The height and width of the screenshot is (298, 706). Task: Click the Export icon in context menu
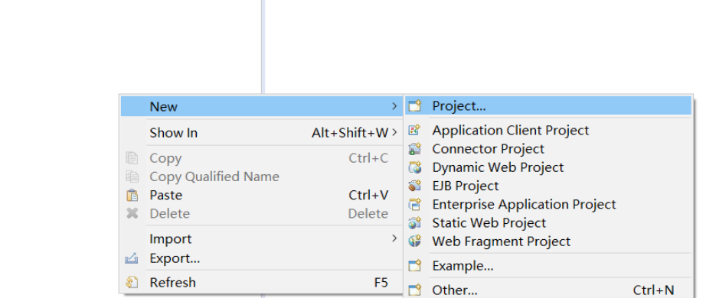click(132, 259)
